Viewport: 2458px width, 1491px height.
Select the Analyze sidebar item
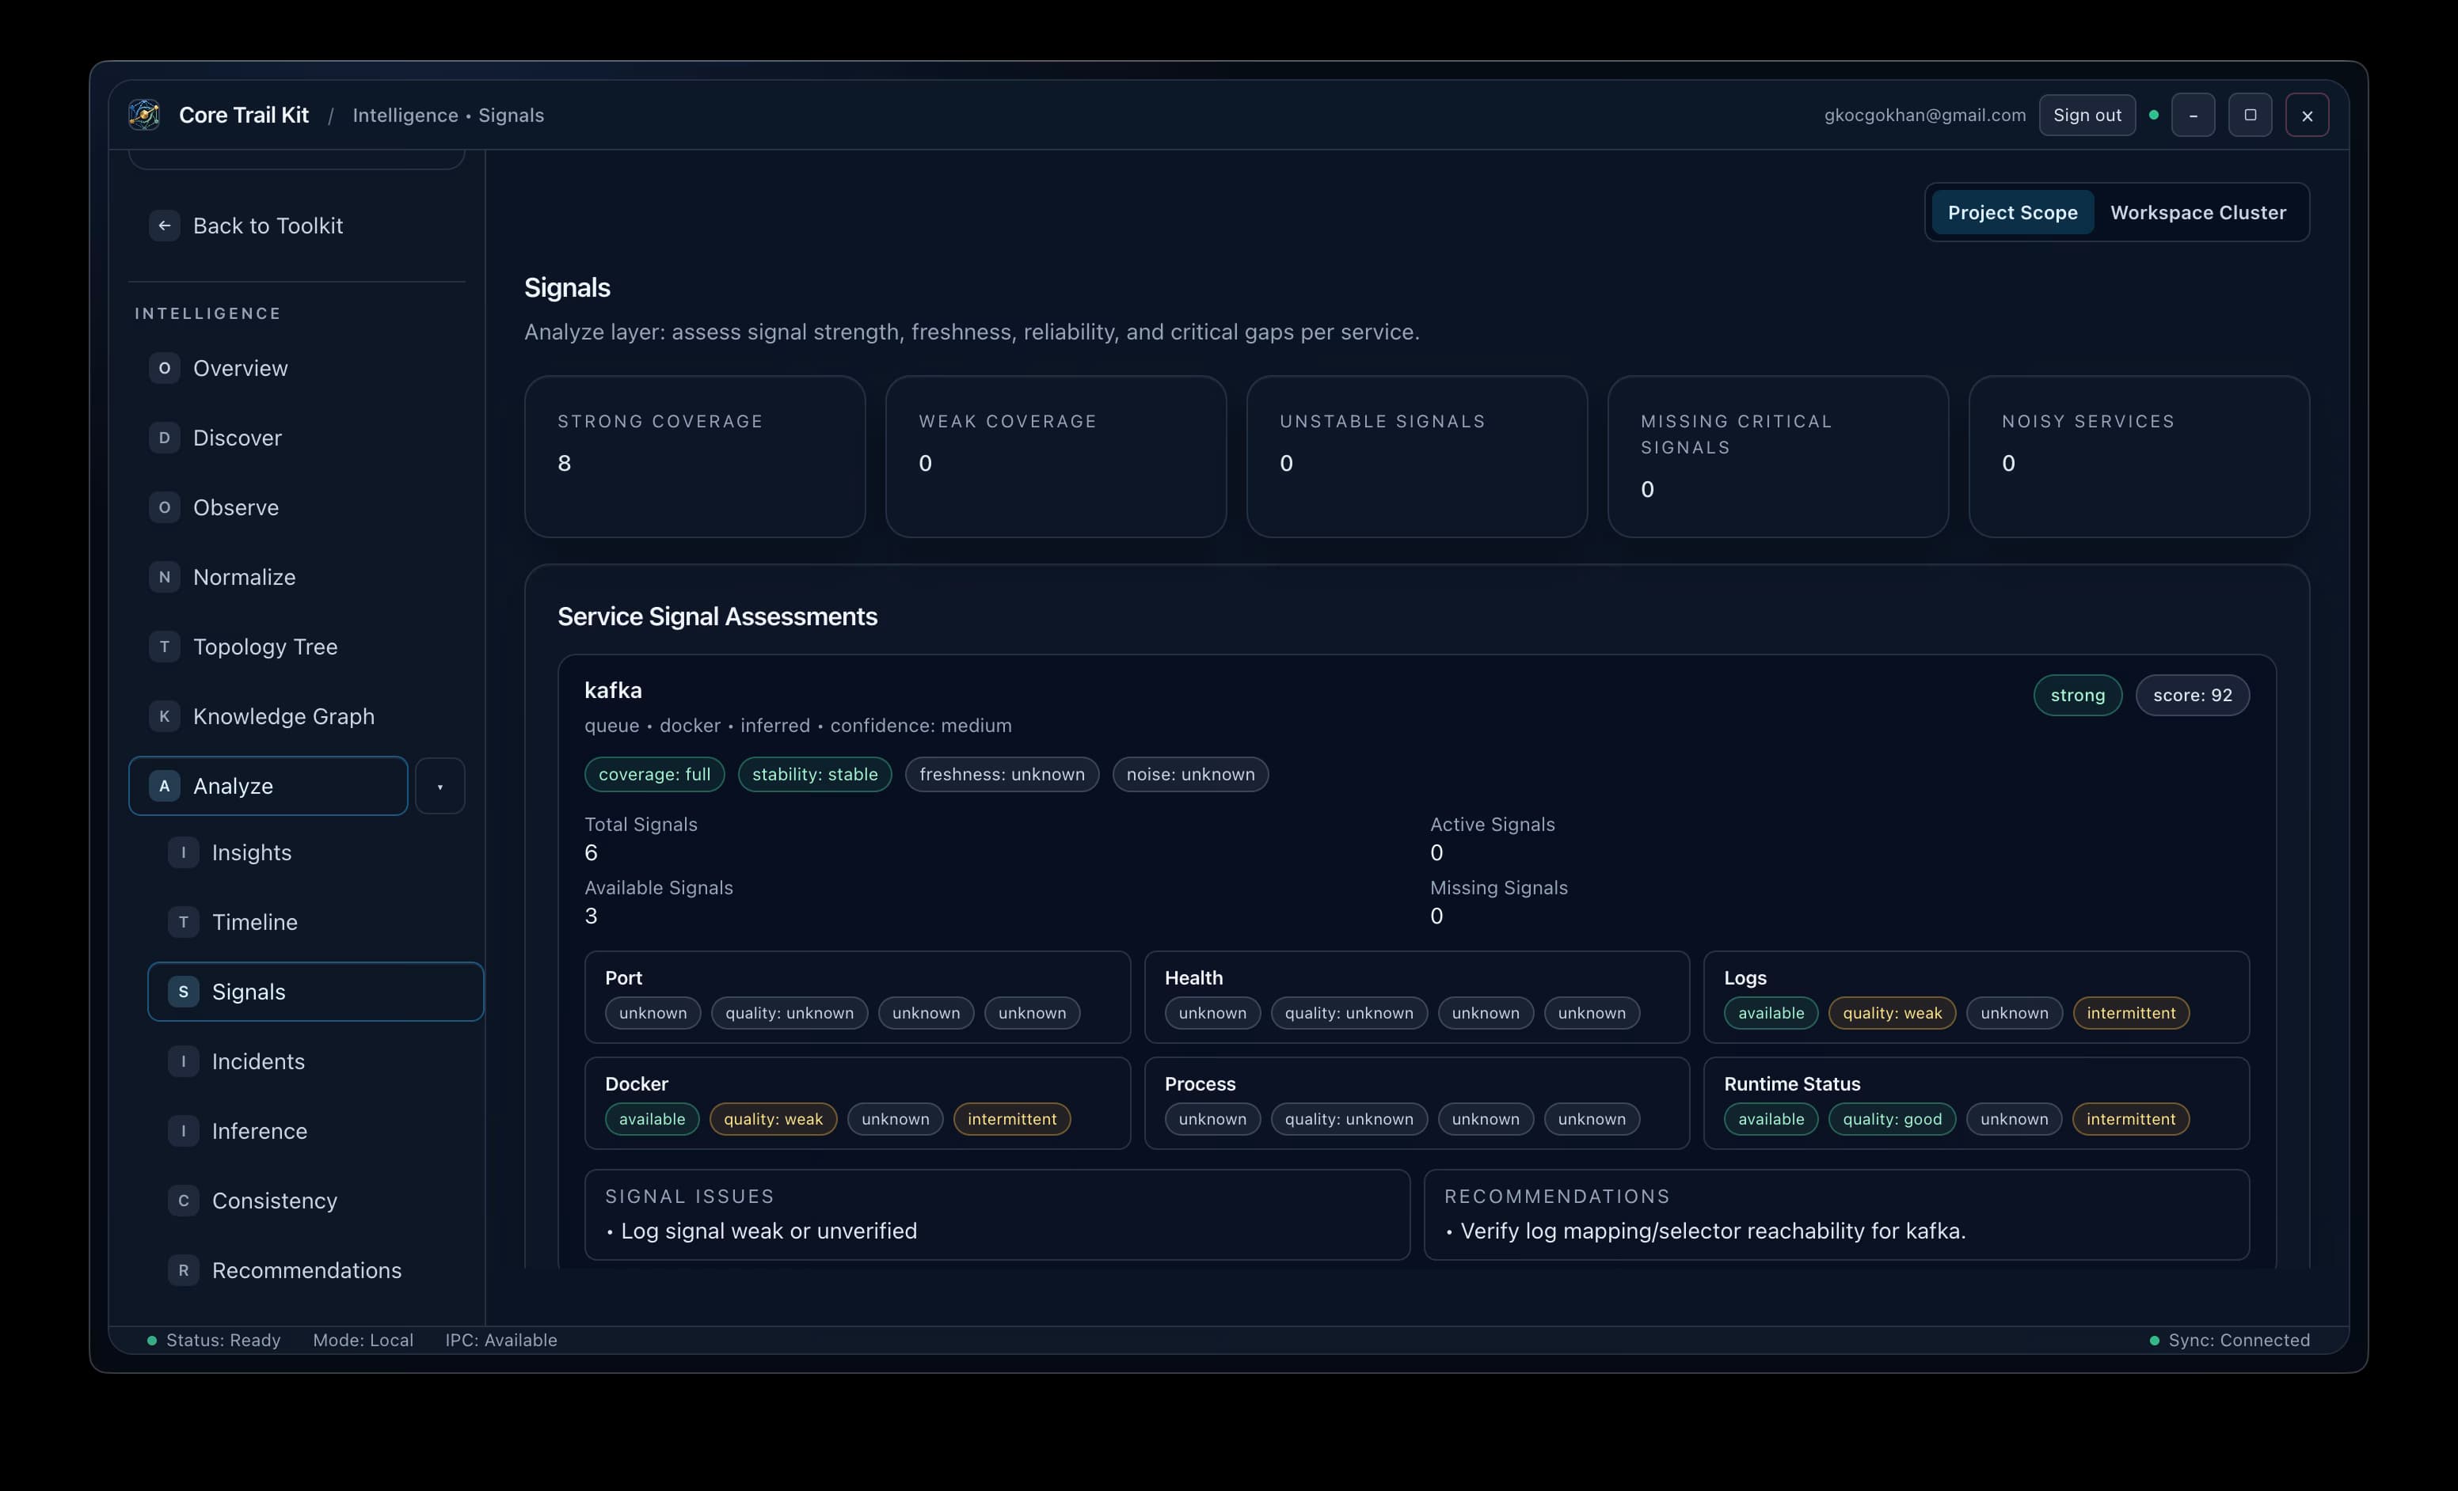click(268, 785)
